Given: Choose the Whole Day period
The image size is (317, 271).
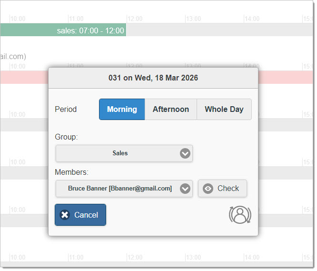Looking at the screenshot, I should coord(224,109).
